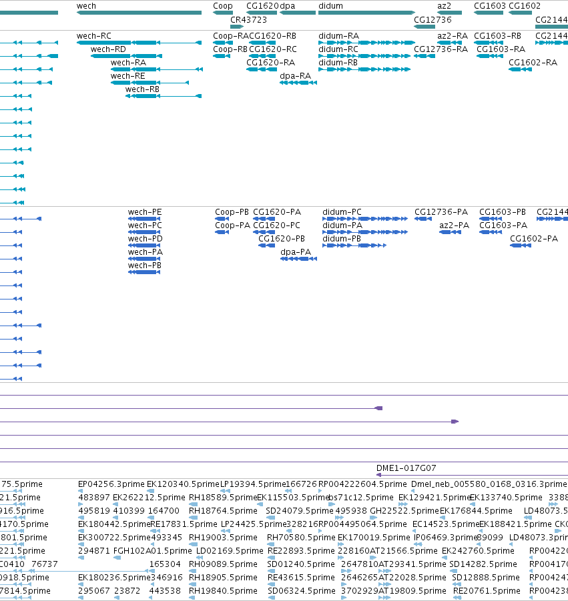Click transcript dpa-RA label
Screen dimensions: 568x601
click(295, 76)
